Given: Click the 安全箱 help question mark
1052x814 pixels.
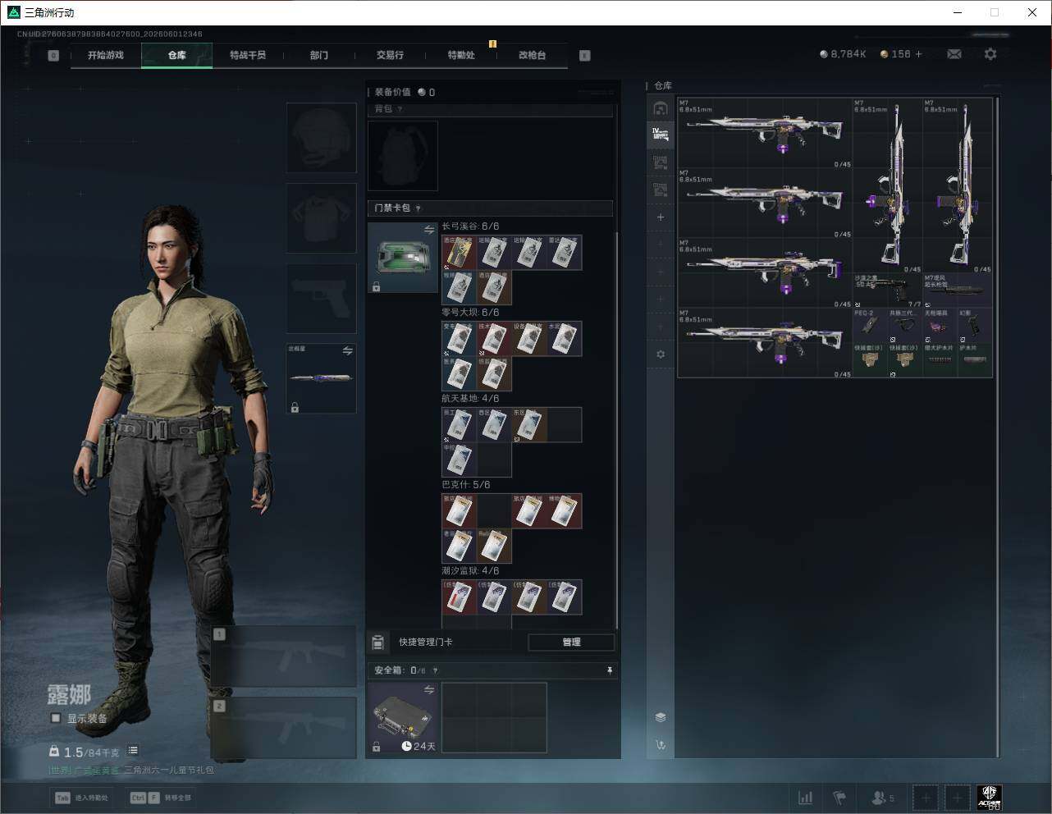Looking at the screenshot, I should 435,670.
